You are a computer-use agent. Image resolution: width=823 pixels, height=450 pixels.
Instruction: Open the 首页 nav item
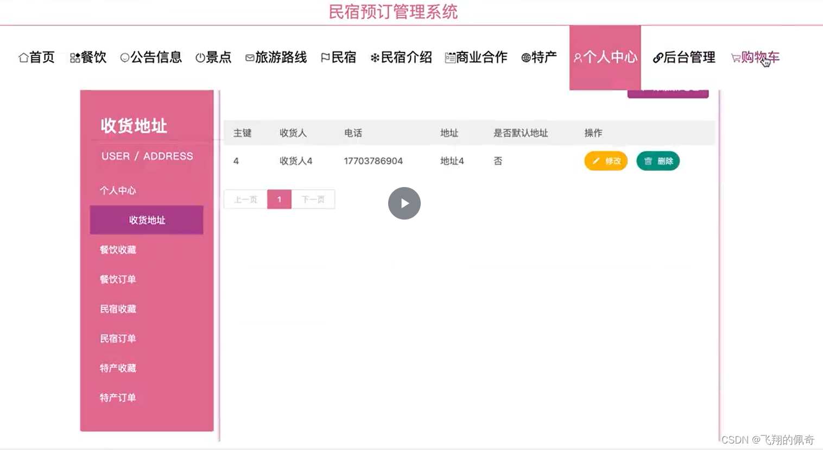tap(37, 57)
